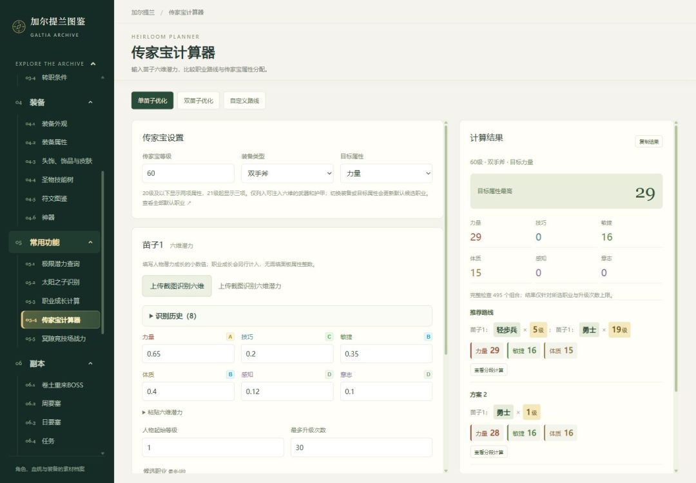Click the 最多升级次数 input field

[362, 448]
